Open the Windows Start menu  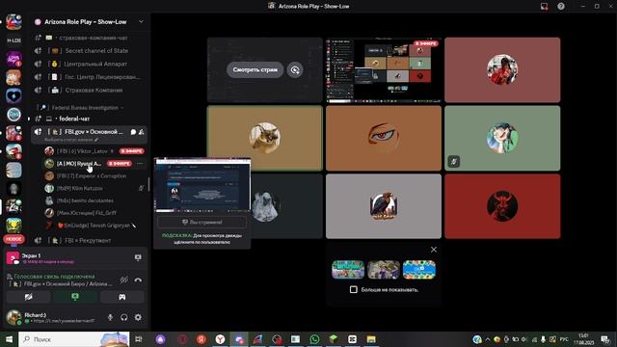(9, 339)
